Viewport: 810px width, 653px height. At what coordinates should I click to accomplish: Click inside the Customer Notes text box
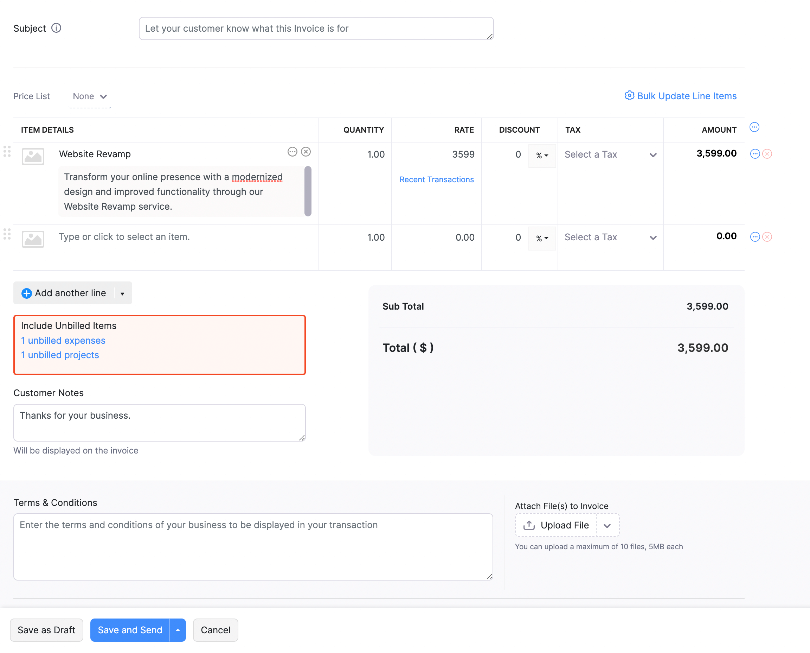(x=159, y=422)
